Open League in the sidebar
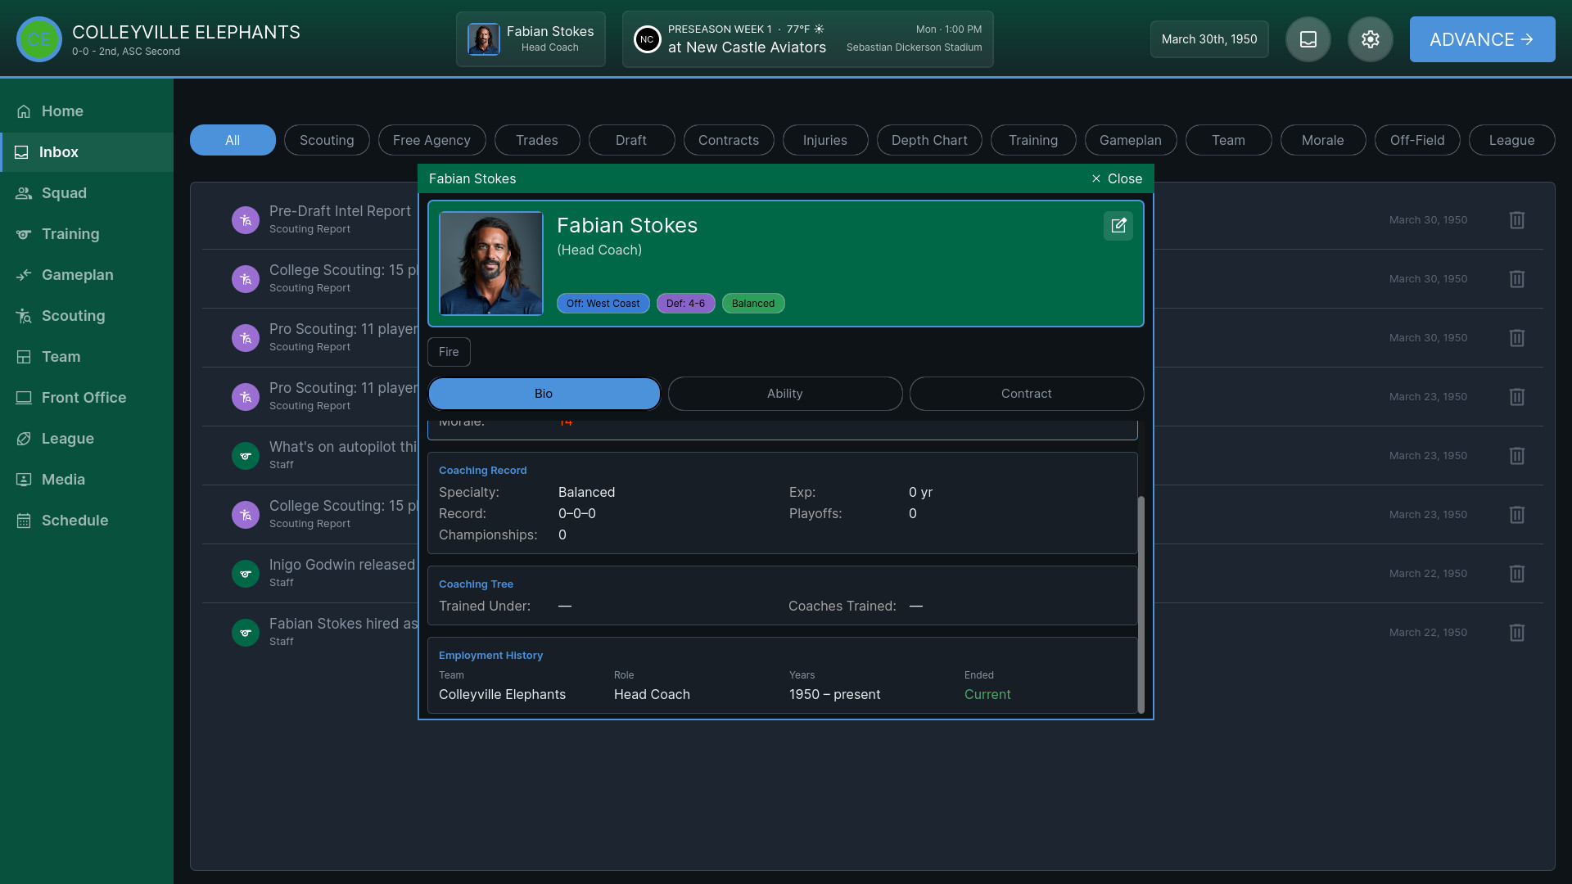1572x884 pixels. tap(87, 439)
